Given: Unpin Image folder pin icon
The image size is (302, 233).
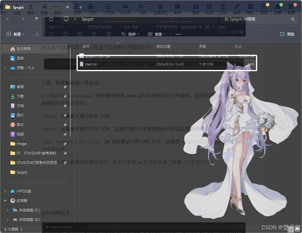Looking at the screenshot, I should pyautogui.click(x=65, y=144).
